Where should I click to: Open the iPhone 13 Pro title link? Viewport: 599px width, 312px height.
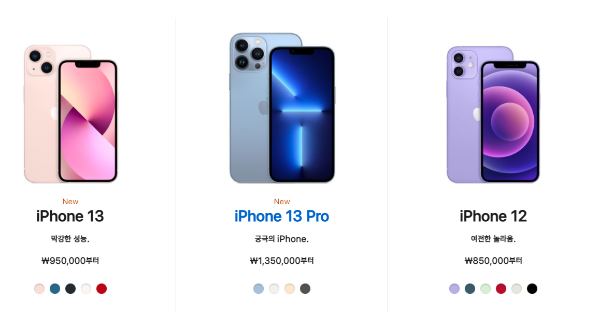[x=281, y=217]
